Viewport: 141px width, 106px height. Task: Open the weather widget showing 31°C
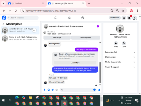pos(110,101)
